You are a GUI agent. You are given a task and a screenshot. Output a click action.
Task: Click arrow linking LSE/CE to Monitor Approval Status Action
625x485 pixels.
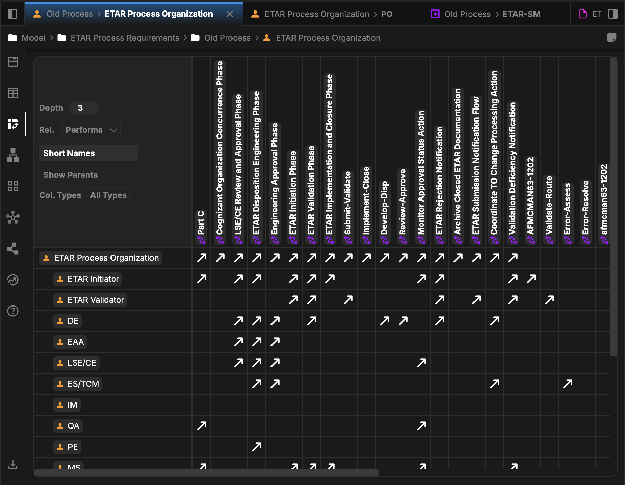(x=422, y=363)
